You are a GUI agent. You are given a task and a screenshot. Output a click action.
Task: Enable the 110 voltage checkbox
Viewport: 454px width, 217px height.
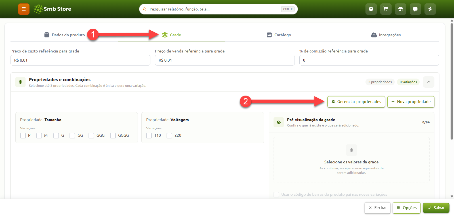[149, 136]
